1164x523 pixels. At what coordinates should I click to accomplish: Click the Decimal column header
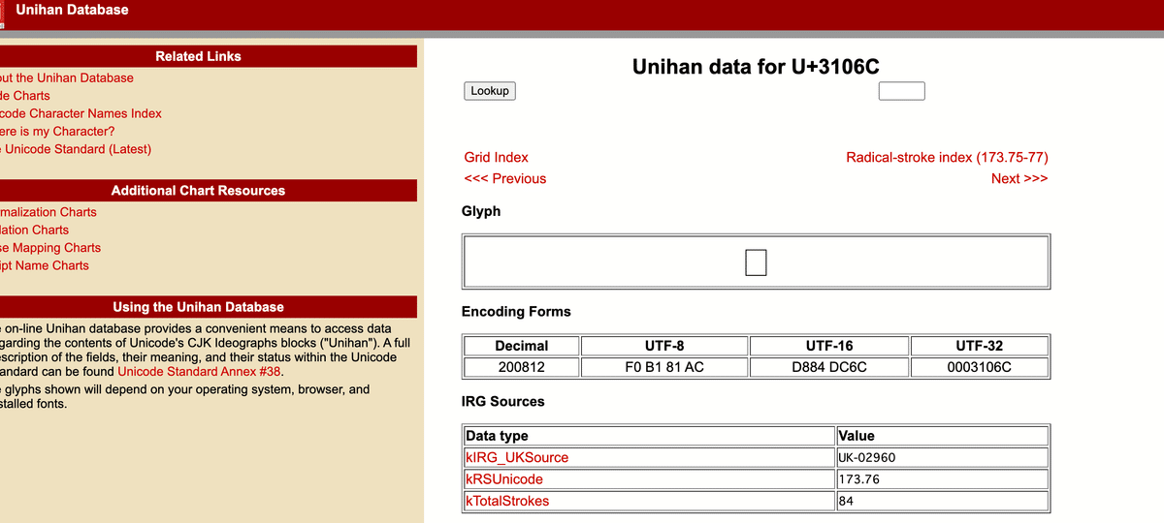522,346
